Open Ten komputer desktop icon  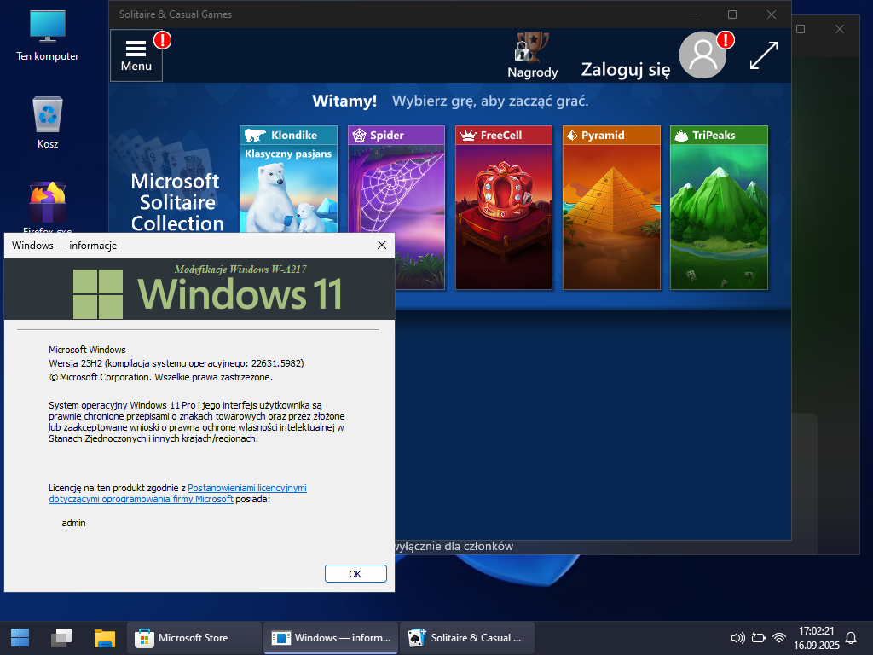[48, 35]
